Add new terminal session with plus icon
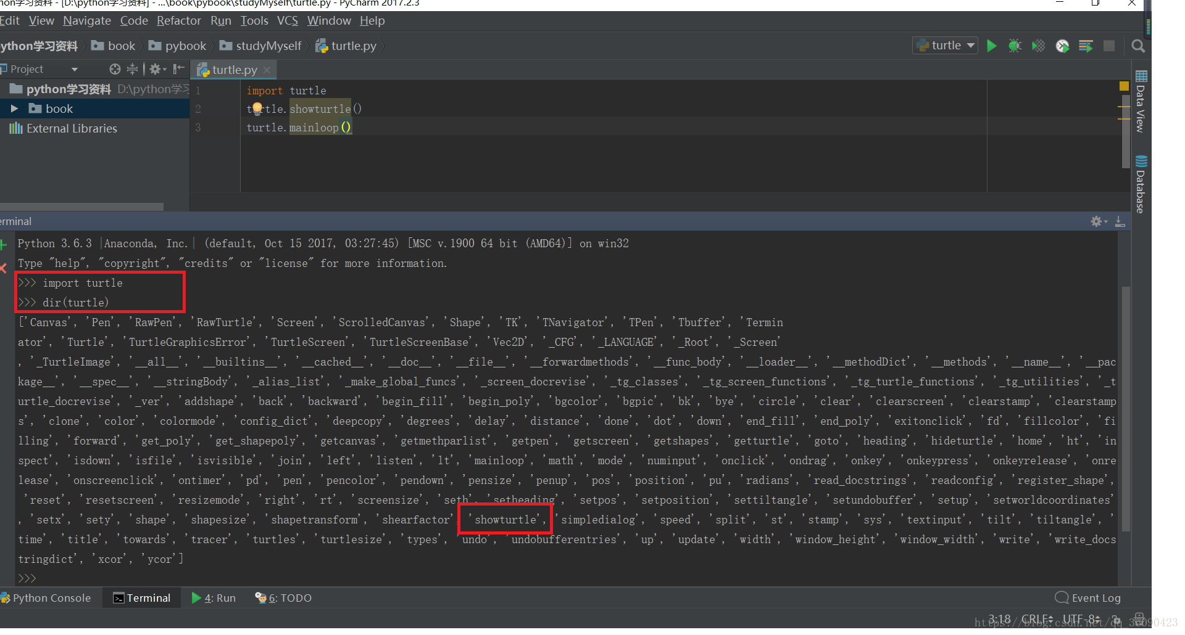This screenshot has width=1185, height=635. [3, 245]
